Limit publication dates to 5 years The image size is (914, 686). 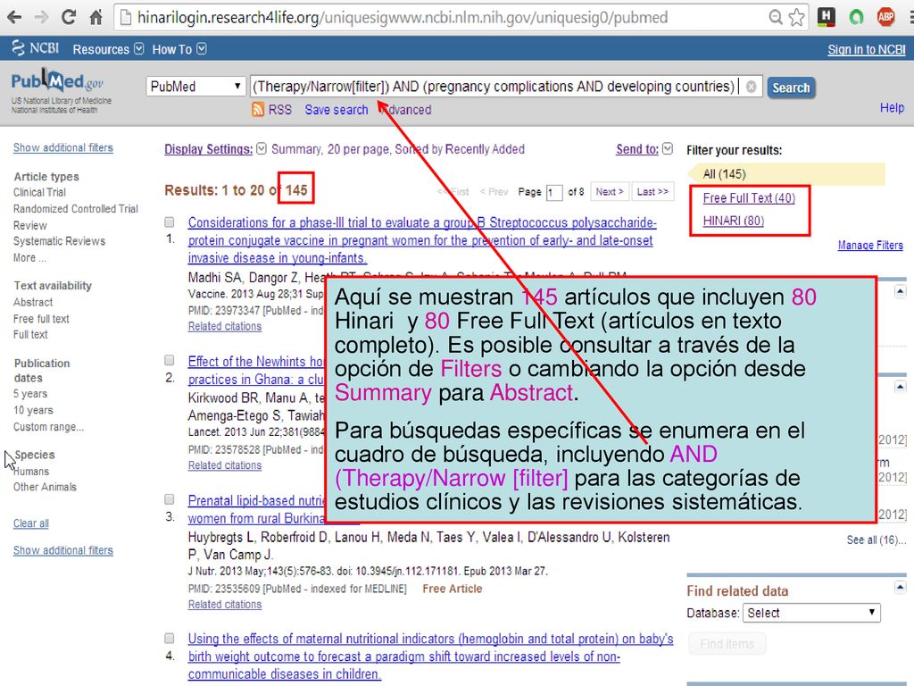(30, 394)
